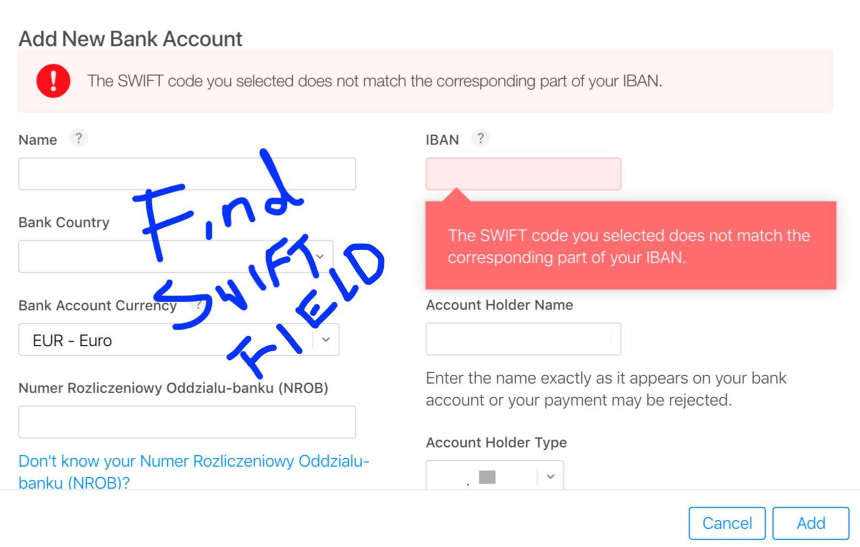
Task: Click the Account Holder Type value box
Action: click(495, 475)
